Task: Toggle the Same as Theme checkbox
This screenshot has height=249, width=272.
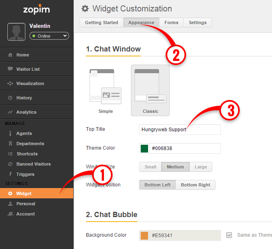Action: click(x=229, y=235)
